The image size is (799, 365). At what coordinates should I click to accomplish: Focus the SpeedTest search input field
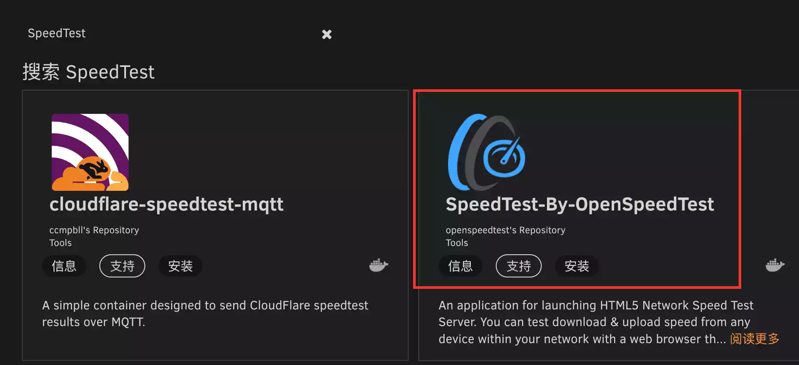pos(166,33)
